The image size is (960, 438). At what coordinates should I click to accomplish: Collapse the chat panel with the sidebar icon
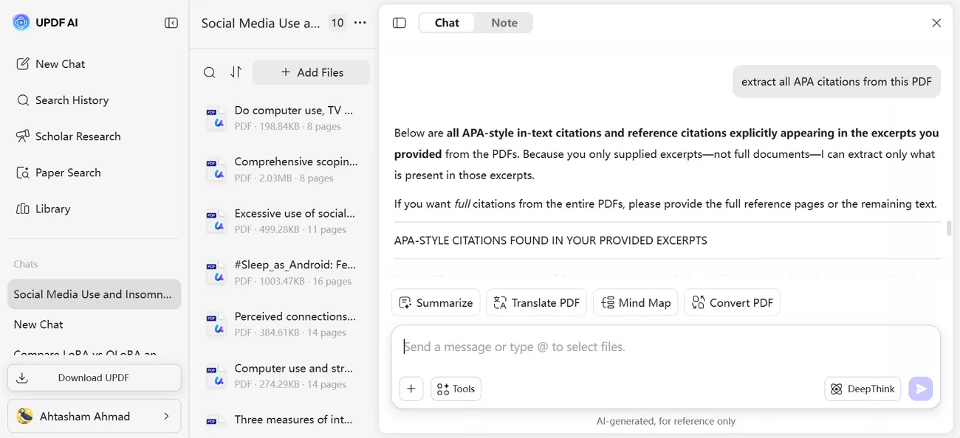click(399, 22)
